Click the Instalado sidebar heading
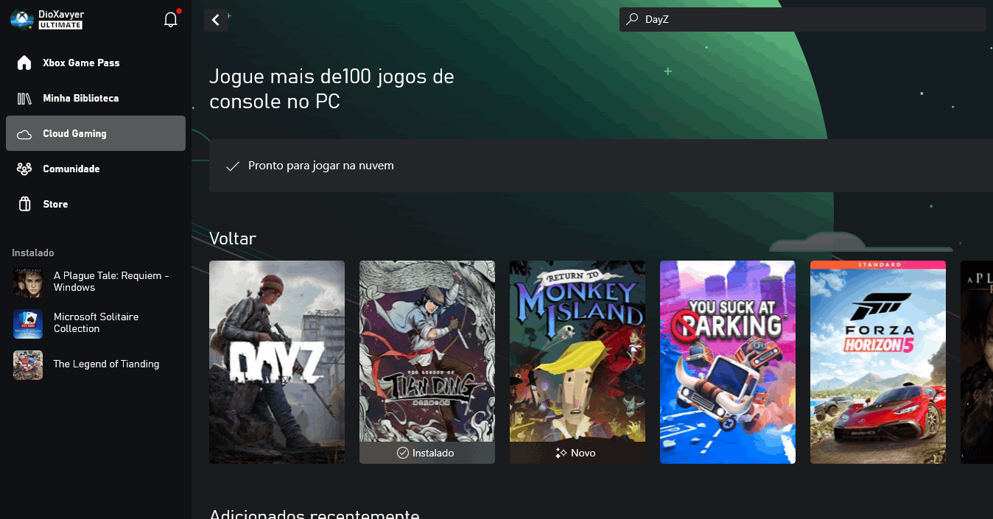This screenshot has width=993, height=519. (33, 253)
